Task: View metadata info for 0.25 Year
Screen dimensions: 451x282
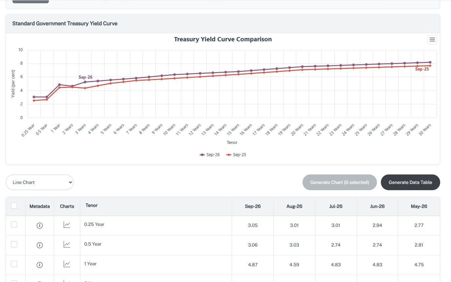Action: 40,226
